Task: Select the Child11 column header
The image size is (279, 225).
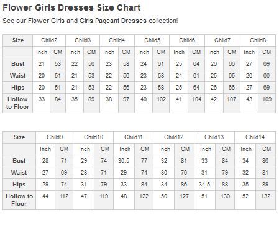Action: pos(134,137)
